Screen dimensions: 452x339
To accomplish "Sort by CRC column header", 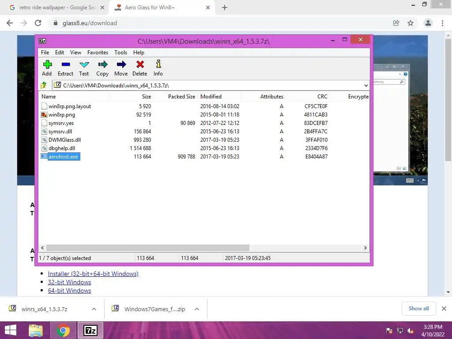I will click(x=308, y=97).
